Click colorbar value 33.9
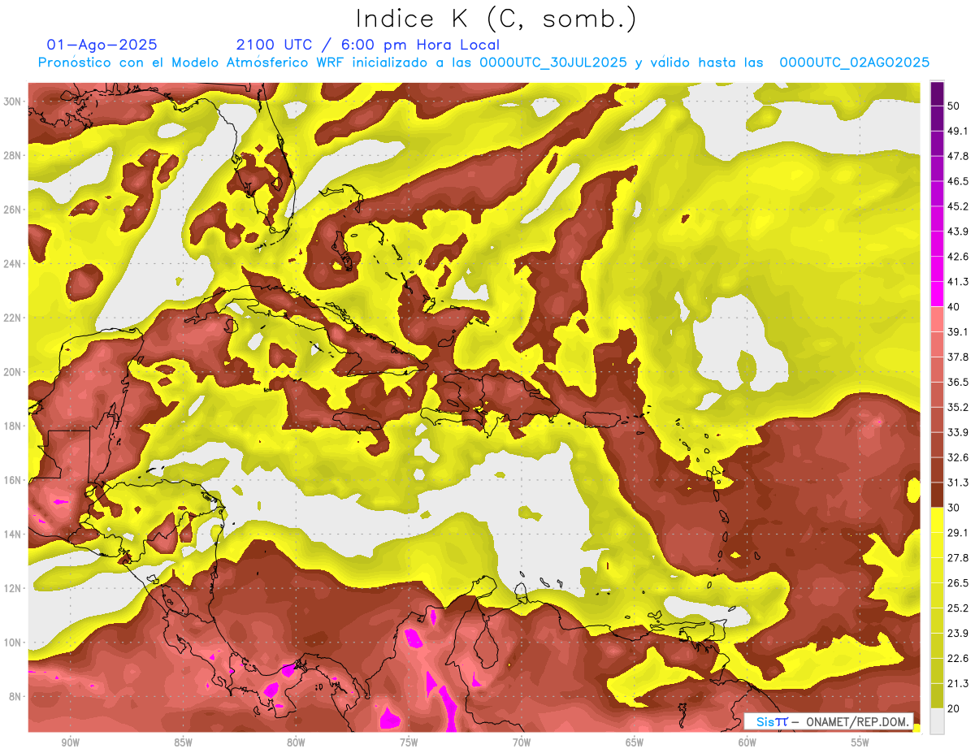Image resolution: width=975 pixels, height=753 pixels. (x=958, y=432)
